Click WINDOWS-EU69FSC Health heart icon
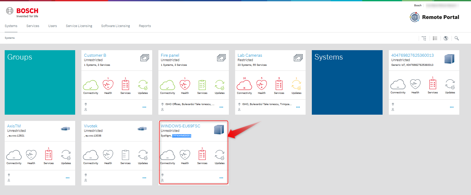The image size is (471, 195). (x=185, y=155)
